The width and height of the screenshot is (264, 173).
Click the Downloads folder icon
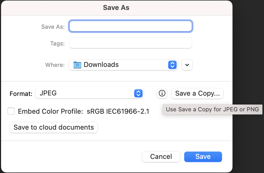(77, 65)
